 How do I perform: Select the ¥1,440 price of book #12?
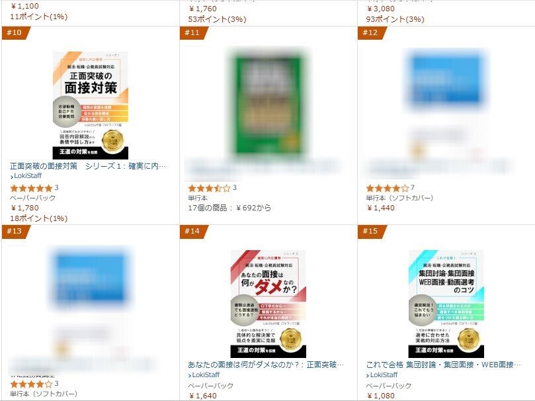point(381,208)
